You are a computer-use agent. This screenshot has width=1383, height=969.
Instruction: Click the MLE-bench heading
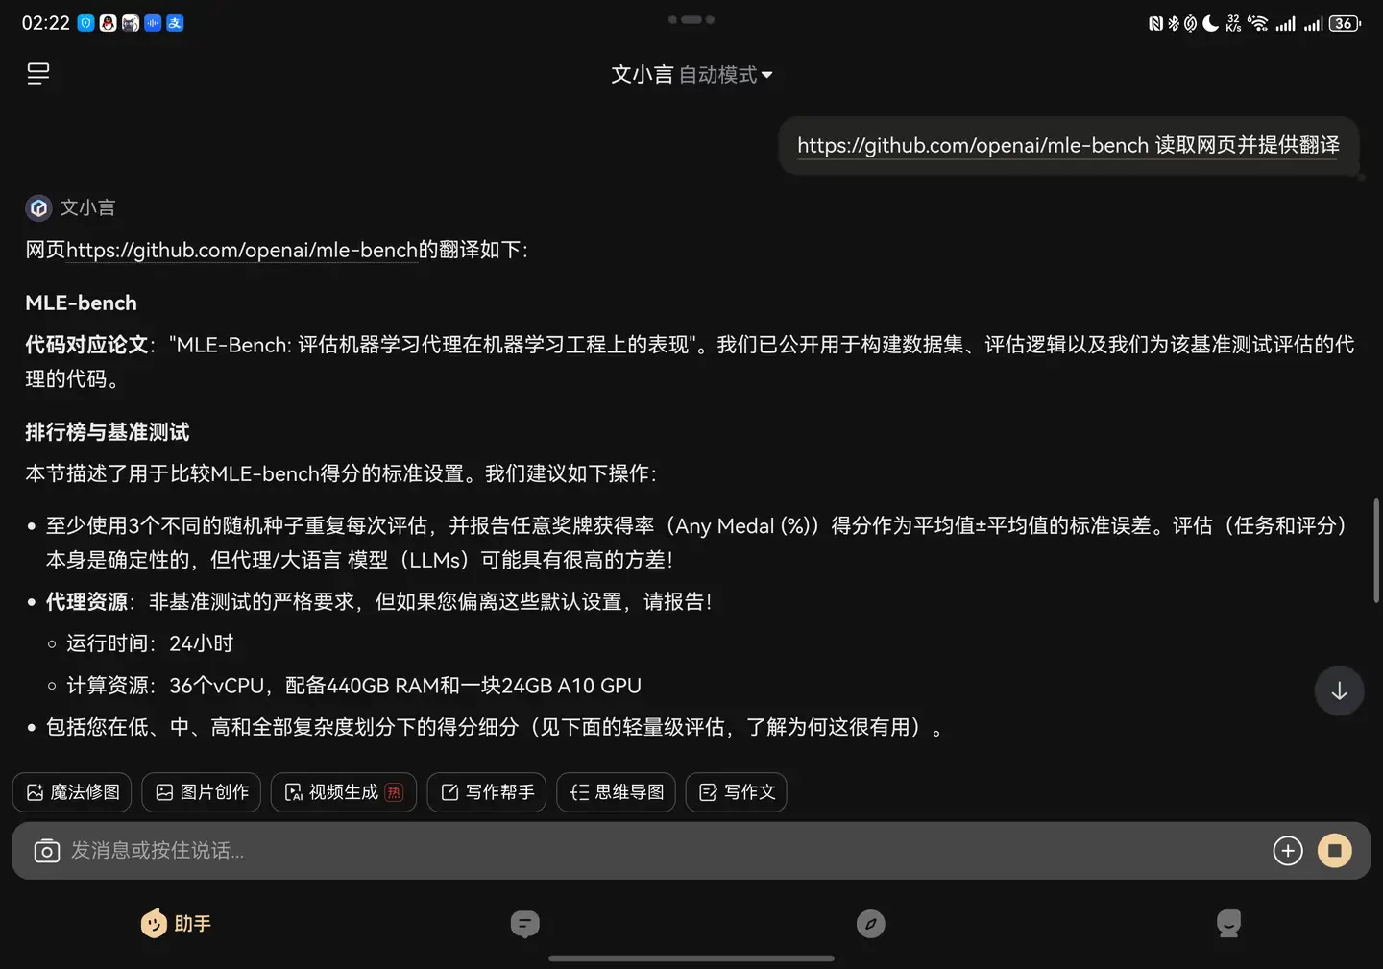click(82, 303)
